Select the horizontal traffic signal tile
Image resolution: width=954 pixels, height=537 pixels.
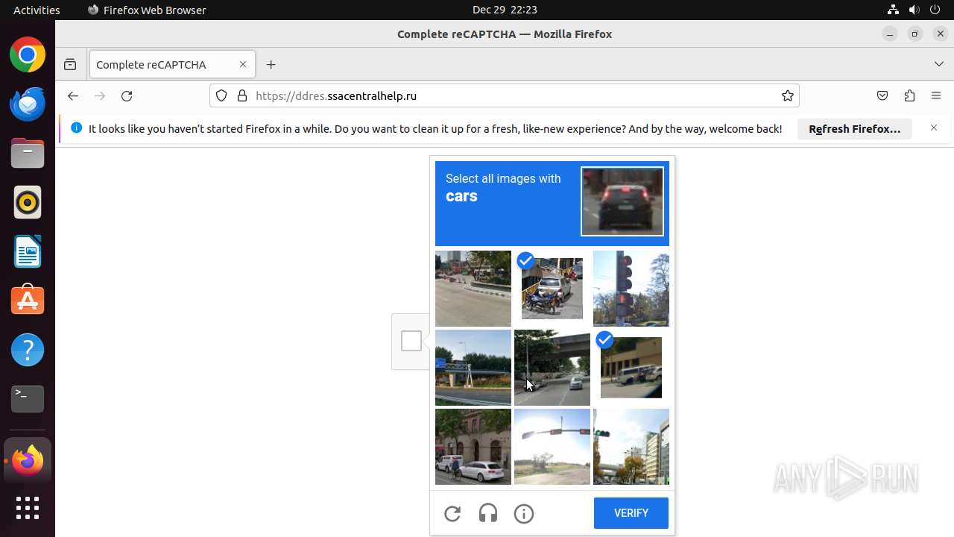(552, 447)
